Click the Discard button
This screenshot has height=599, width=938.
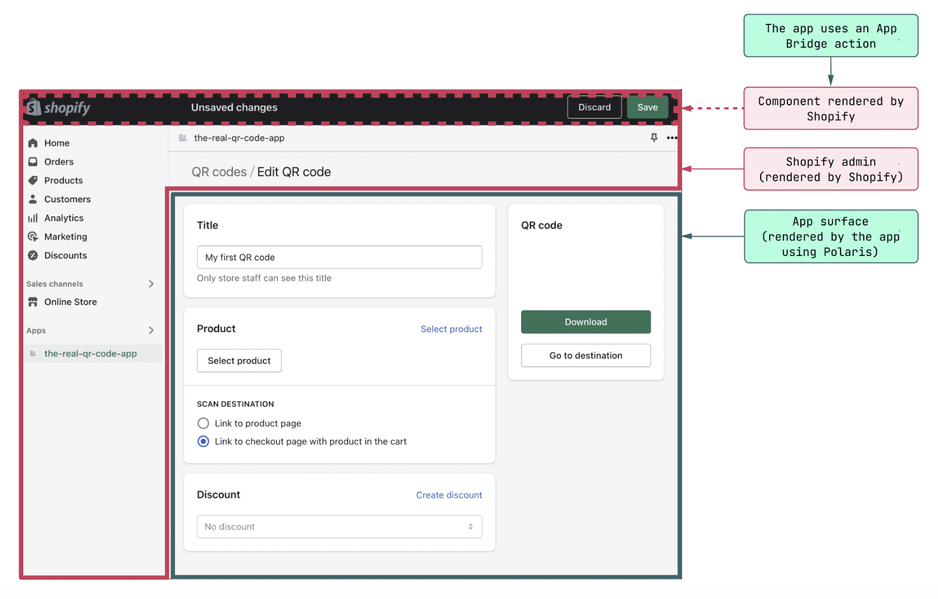(594, 107)
